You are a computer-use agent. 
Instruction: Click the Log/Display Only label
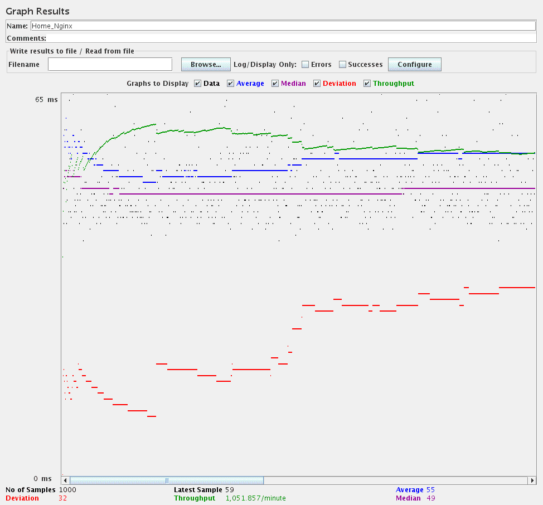coord(265,65)
